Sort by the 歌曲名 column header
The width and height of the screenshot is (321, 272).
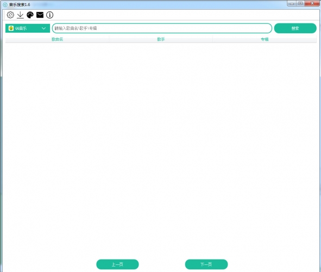tap(58, 39)
